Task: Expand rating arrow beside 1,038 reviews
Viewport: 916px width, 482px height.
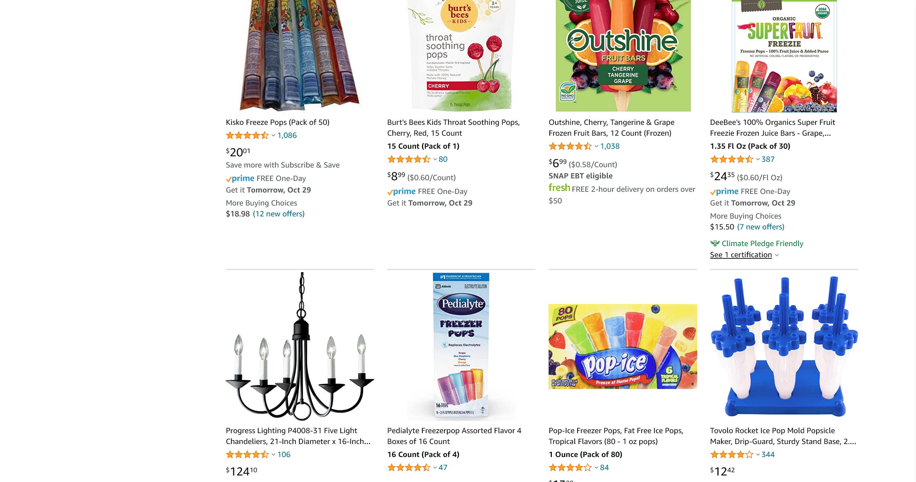Action: (x=596, y=146)
